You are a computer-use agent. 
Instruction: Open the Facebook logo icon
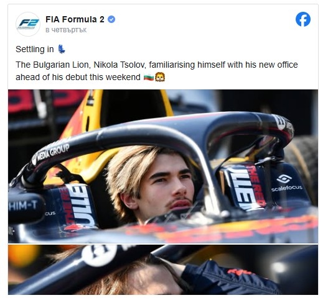pos(303,19)
